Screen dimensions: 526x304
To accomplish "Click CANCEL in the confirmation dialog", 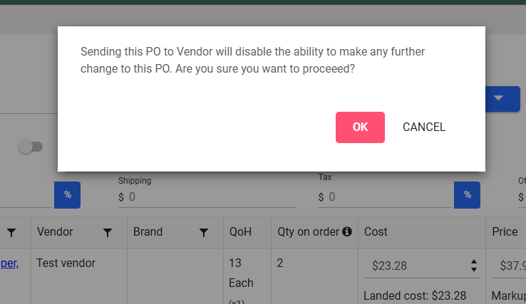I will click(424, 127).
